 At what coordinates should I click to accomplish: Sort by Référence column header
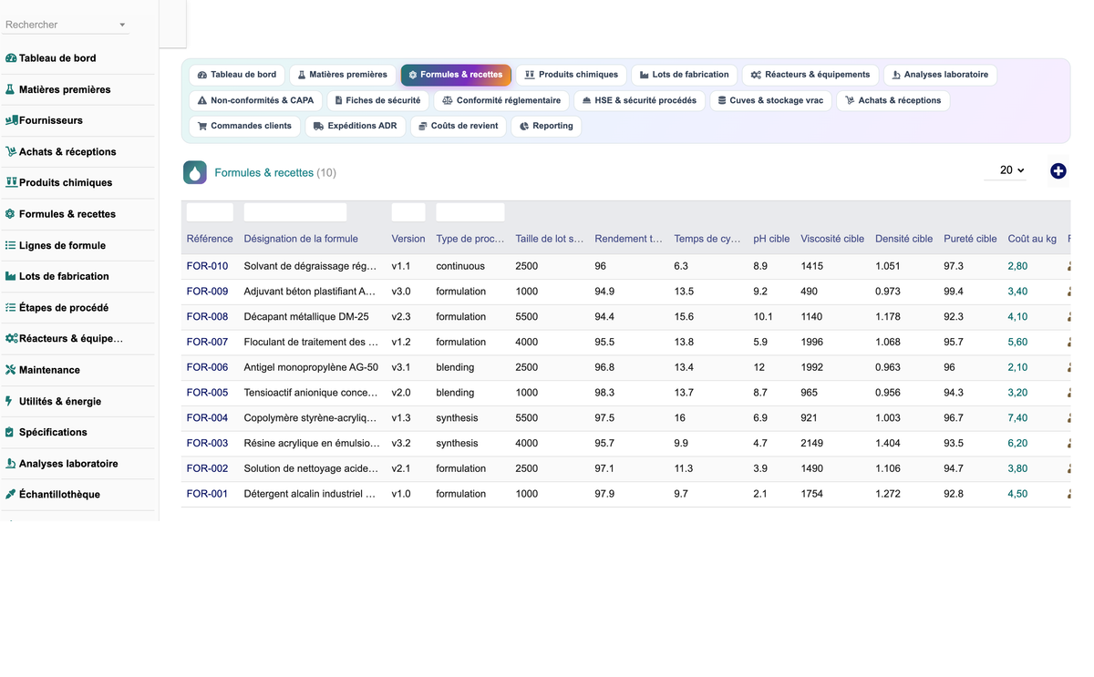pyautogui.click(x=210, y=239)
